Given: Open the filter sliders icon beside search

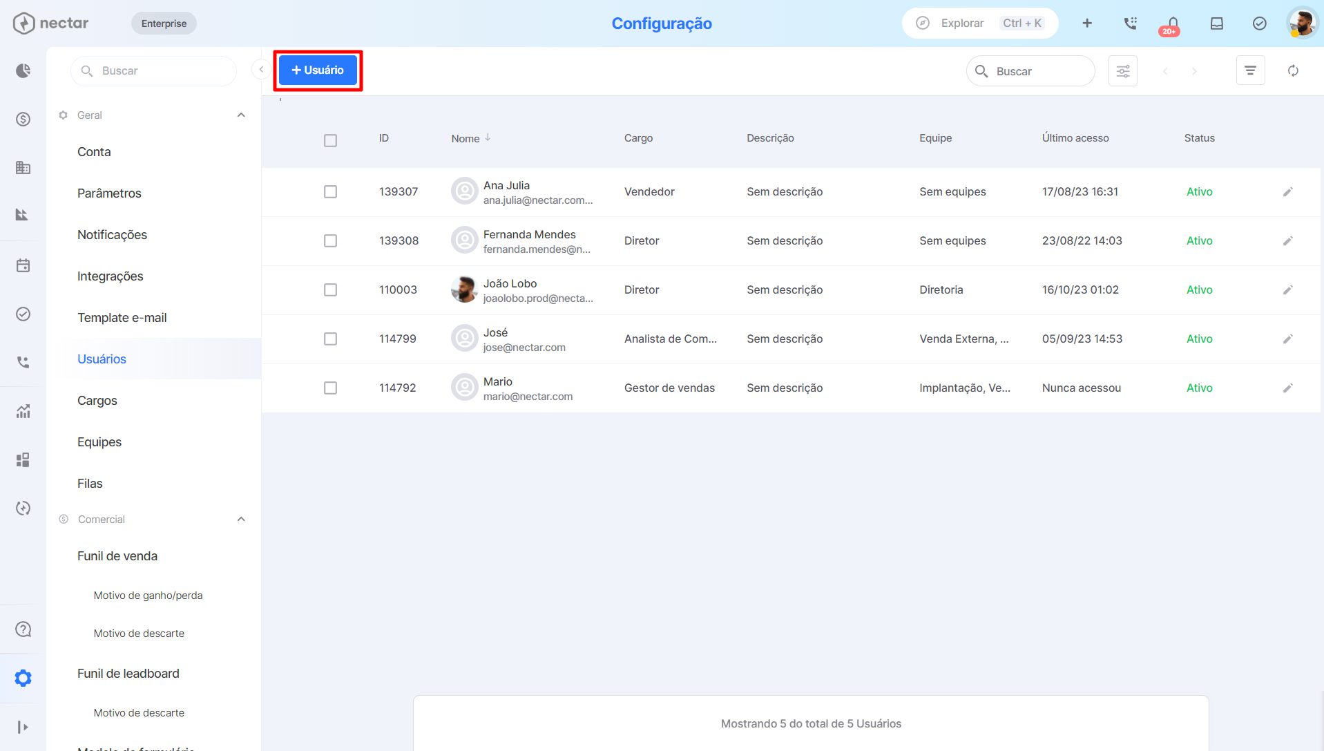Looking at the screenshot, I should click(1123, 71).
